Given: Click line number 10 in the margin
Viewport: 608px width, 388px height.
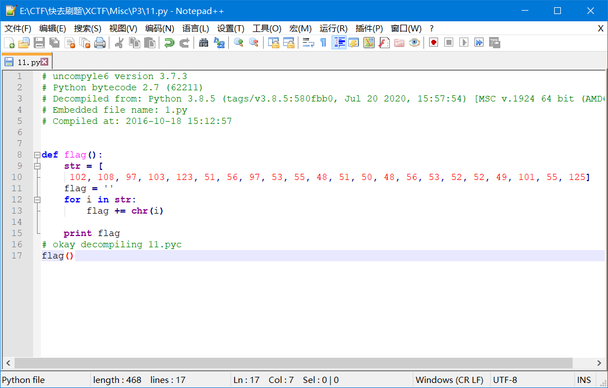Looking at the screenshot, I should (x=17, y=177).
